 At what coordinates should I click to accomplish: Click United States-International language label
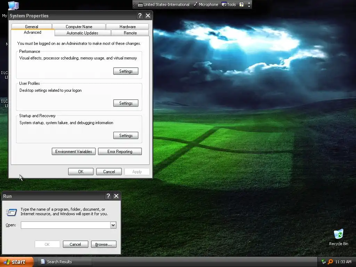(x=167, y=5)
